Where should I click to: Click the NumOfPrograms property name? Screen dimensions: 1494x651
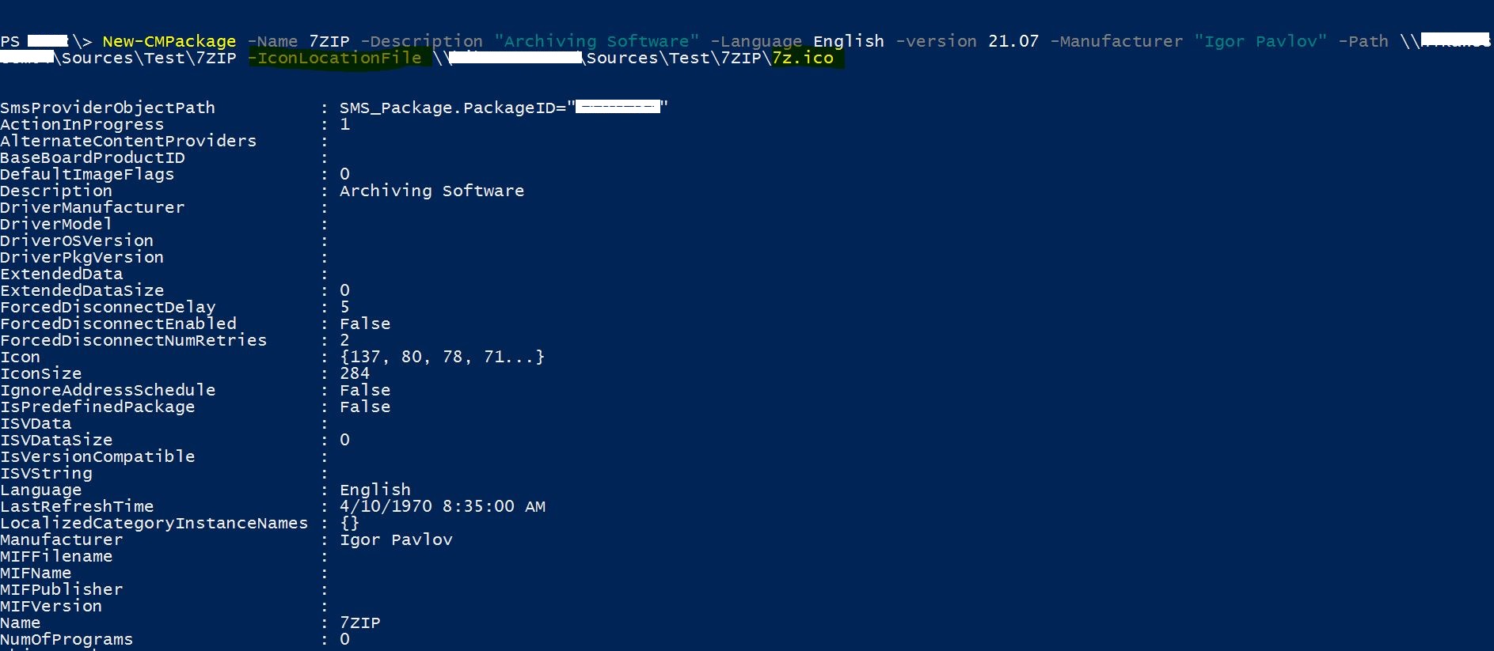click(x=67, y=639)
